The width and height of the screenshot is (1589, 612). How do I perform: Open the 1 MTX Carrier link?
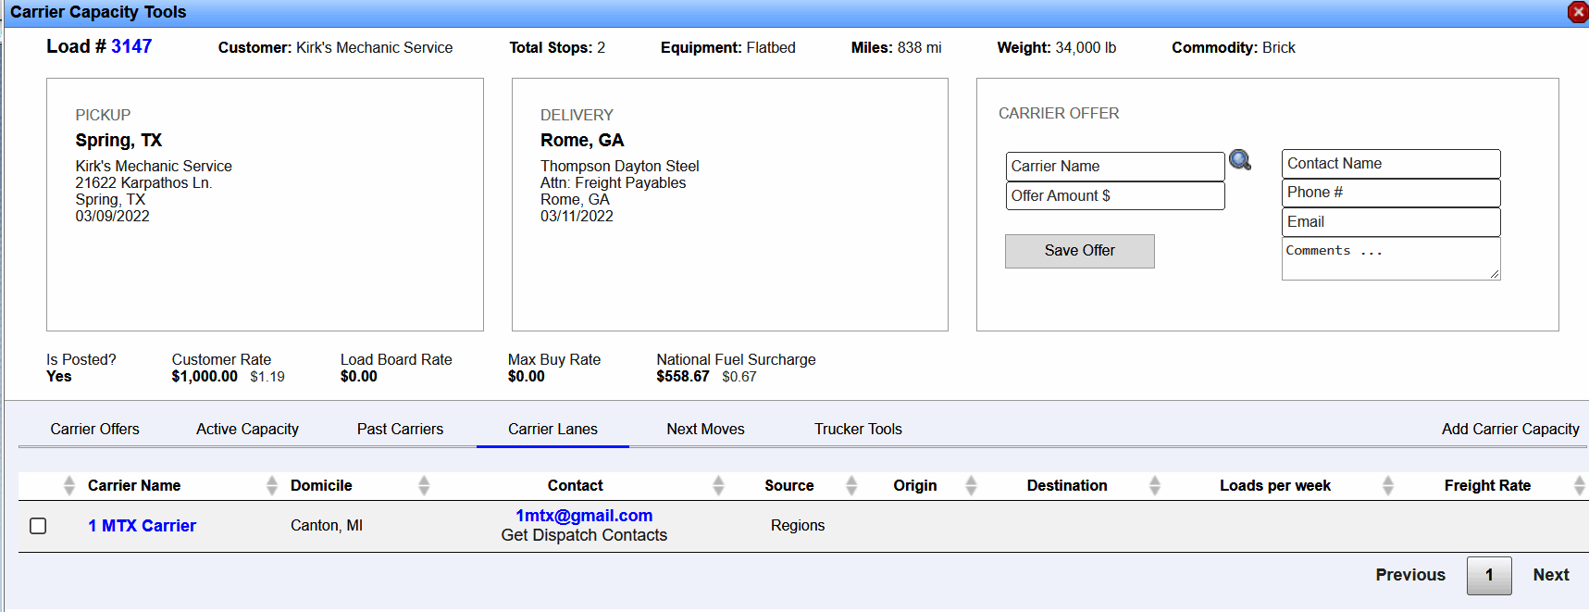tap(142, 526)
